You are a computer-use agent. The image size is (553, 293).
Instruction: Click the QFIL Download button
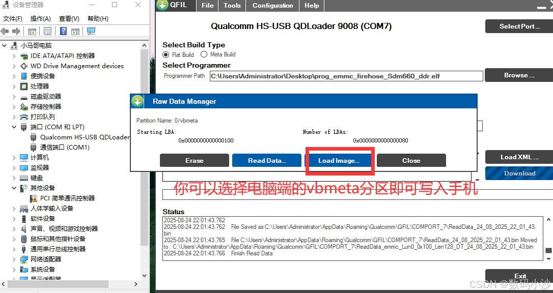(519, 173)
